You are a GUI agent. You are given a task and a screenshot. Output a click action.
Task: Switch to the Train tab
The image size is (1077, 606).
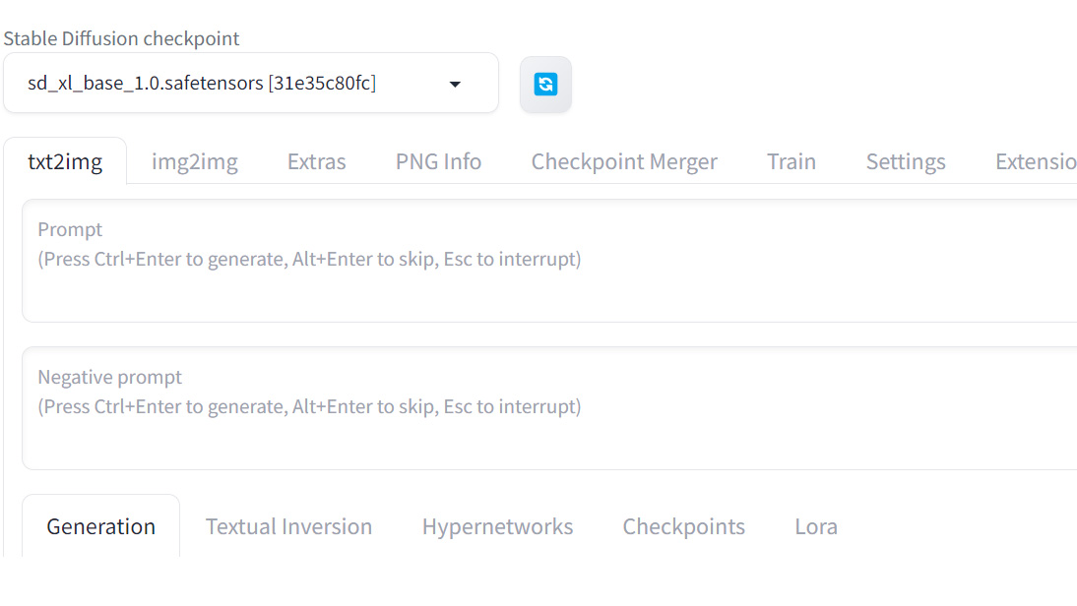[x=792, y=161]
